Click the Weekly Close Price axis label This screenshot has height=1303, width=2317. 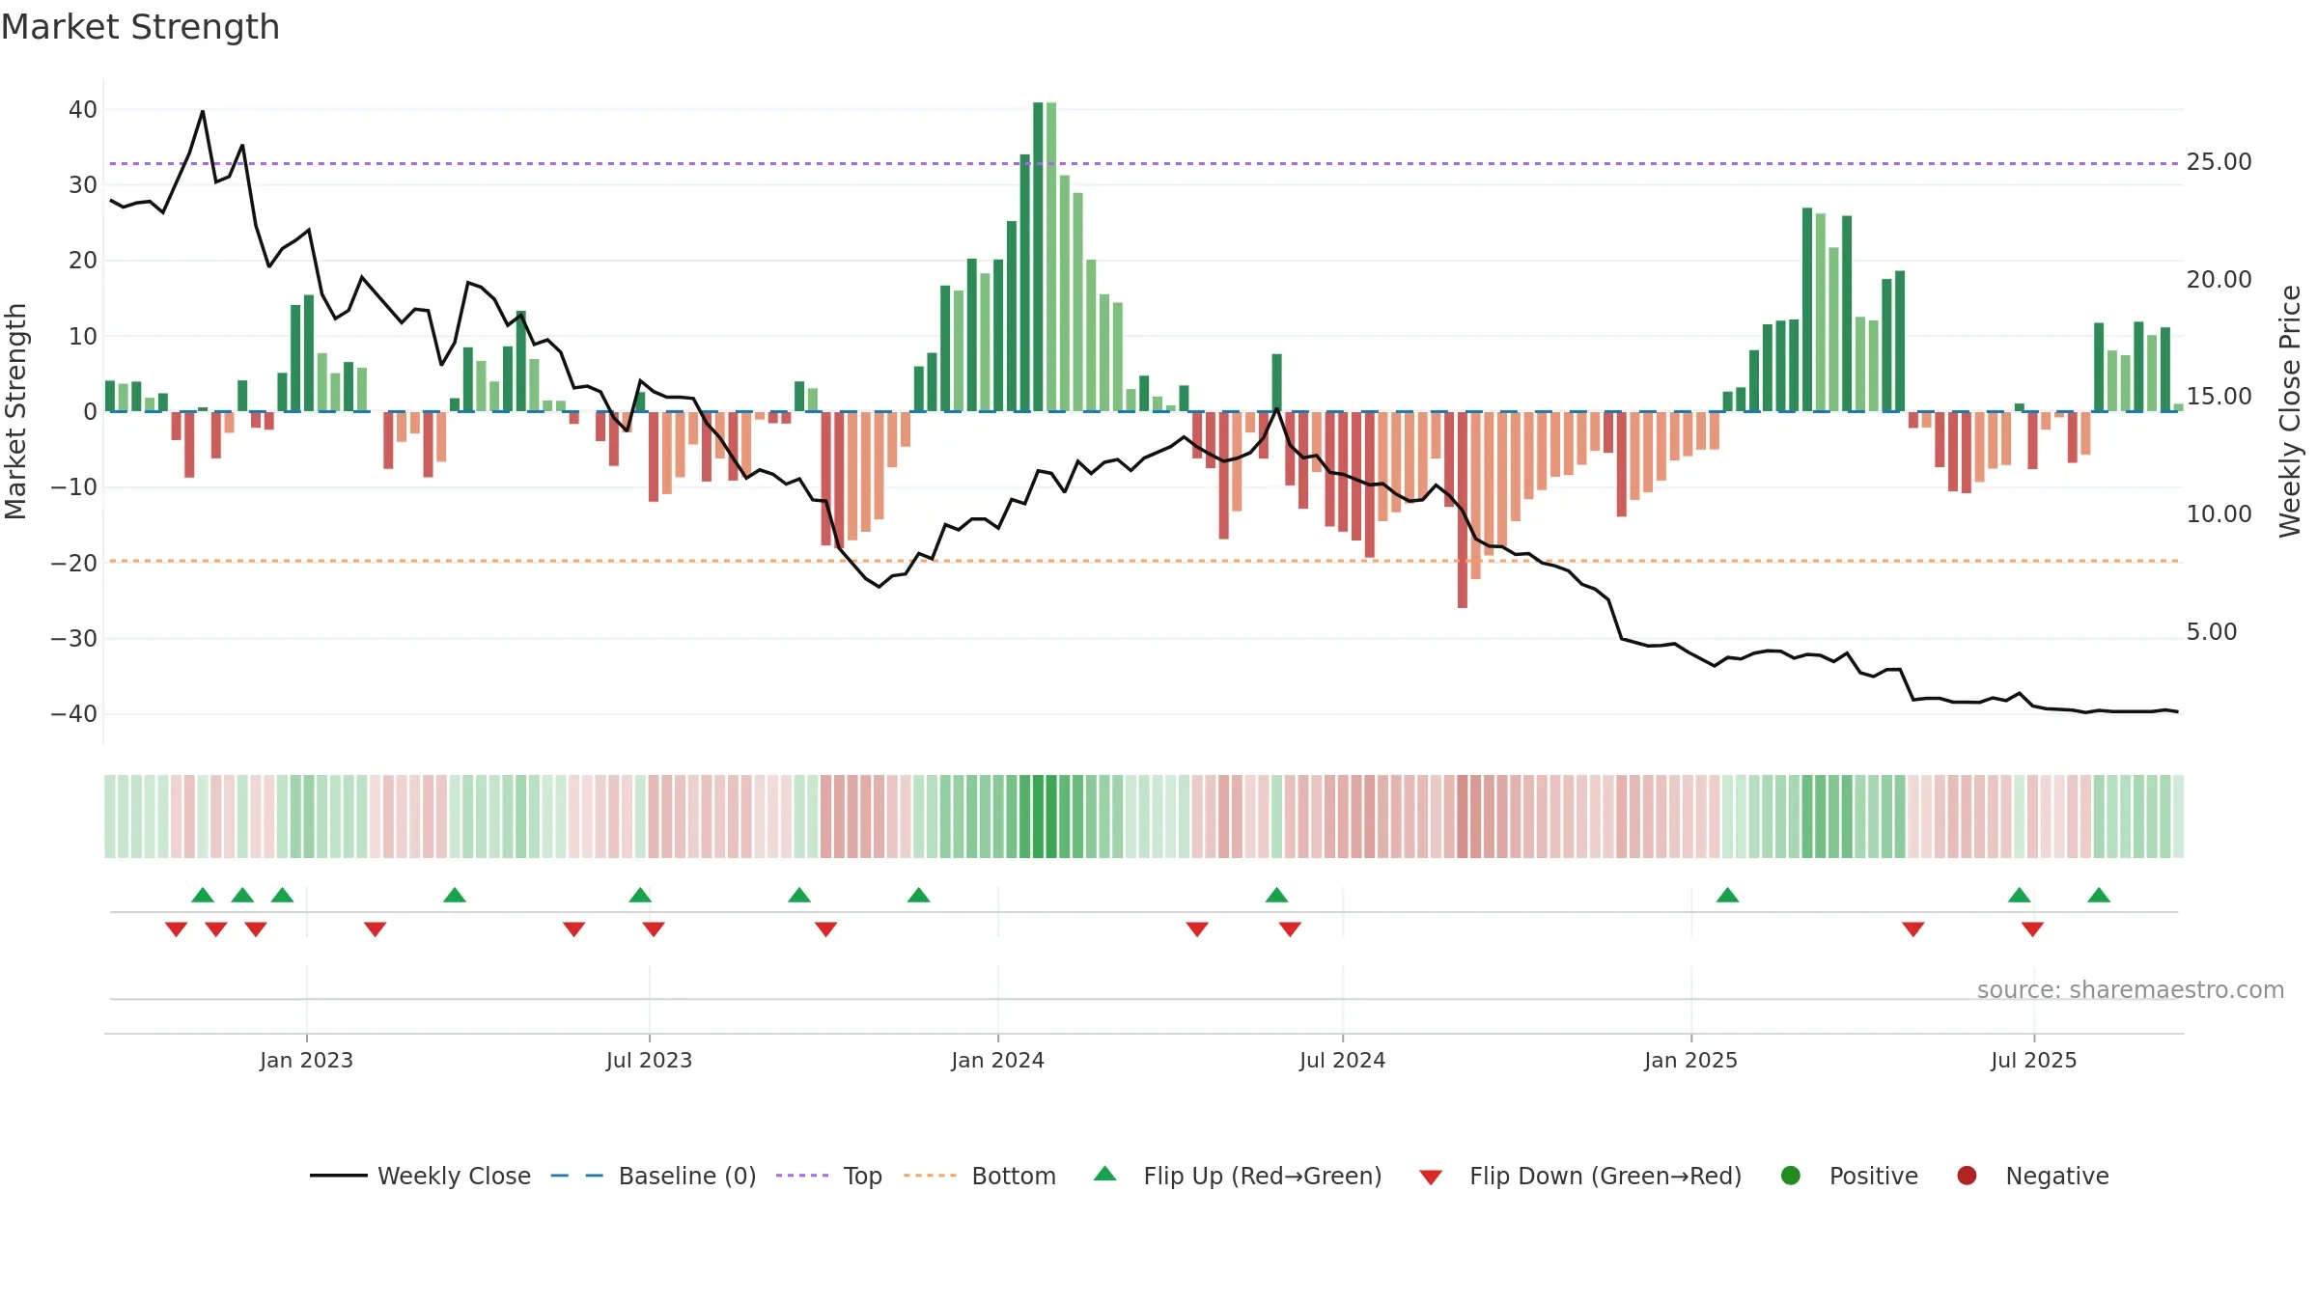click(x=2290, y=412)
